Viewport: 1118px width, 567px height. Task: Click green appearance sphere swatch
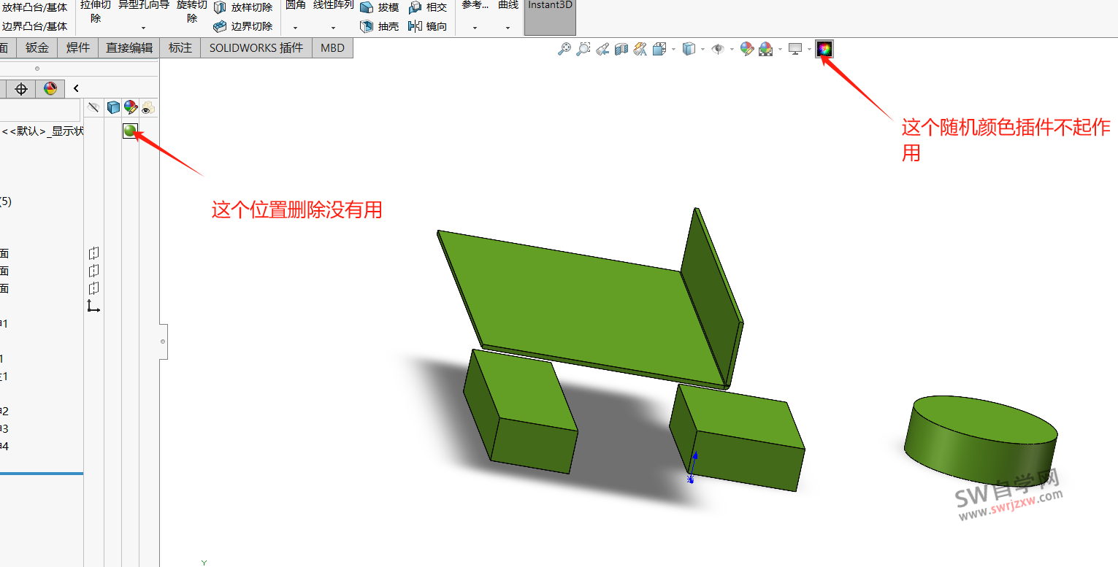pos(130,131)
